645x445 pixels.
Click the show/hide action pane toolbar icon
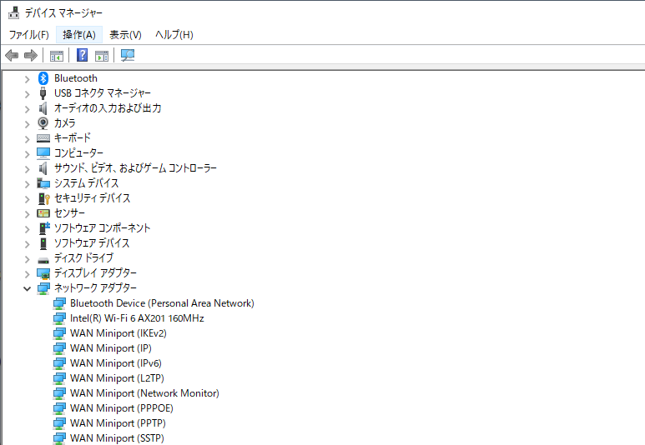pos(102,56)
